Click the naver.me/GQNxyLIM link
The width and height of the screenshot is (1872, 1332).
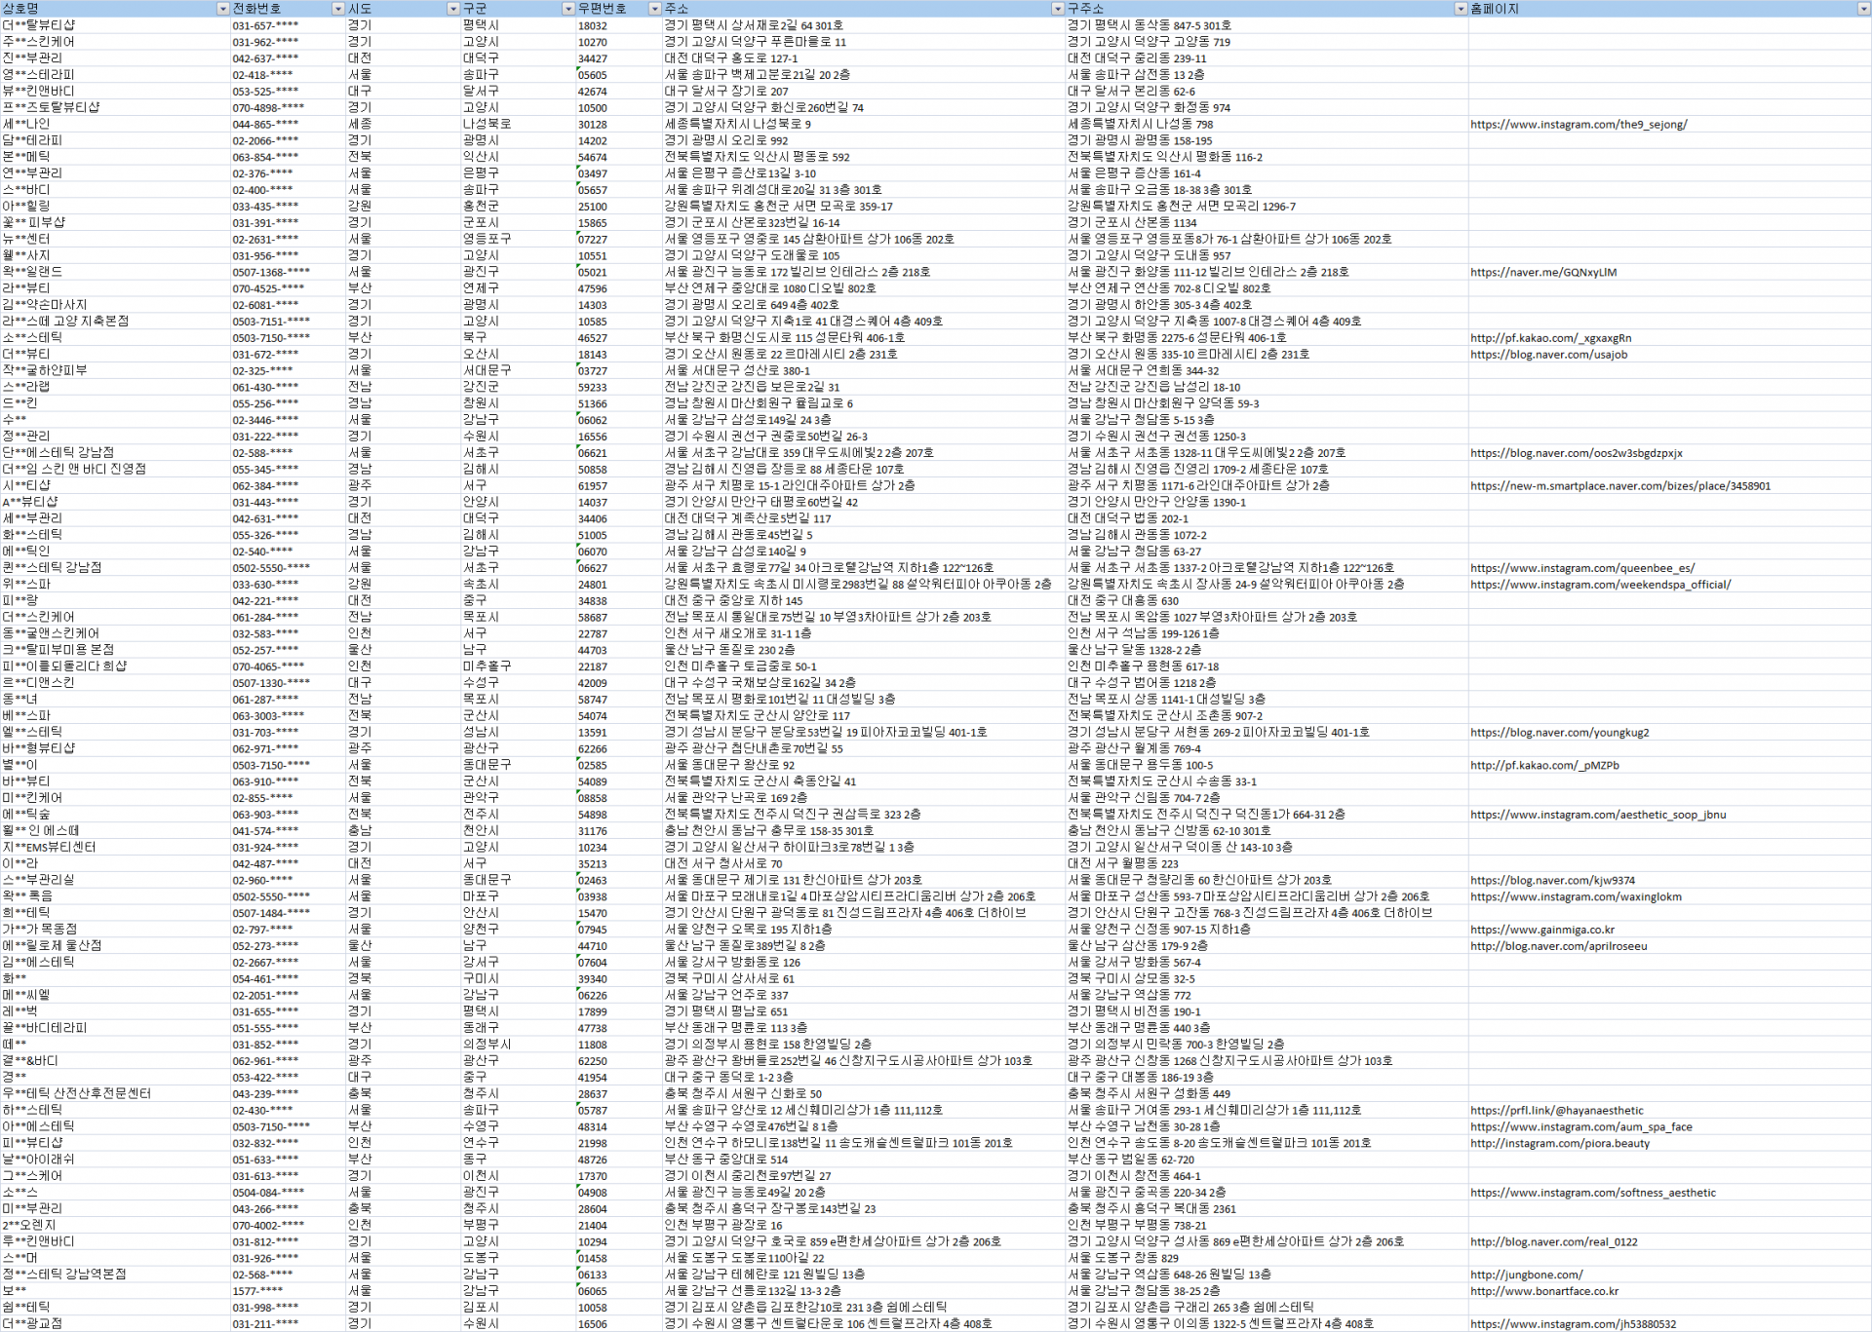coord(1543,273)
